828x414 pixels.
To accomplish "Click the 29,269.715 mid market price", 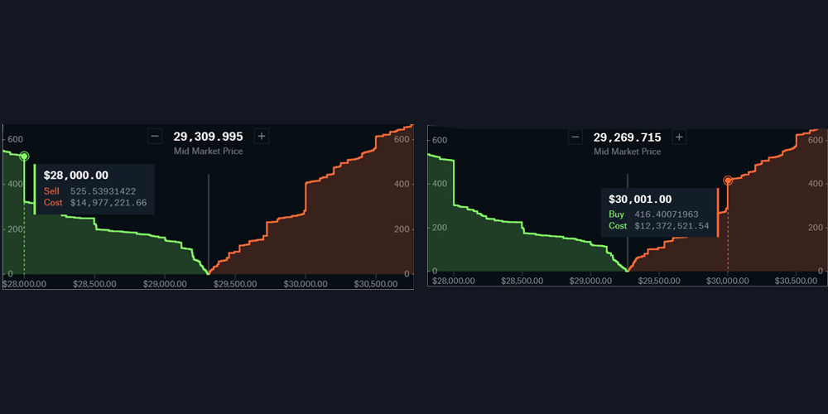I will coord(627,137).
